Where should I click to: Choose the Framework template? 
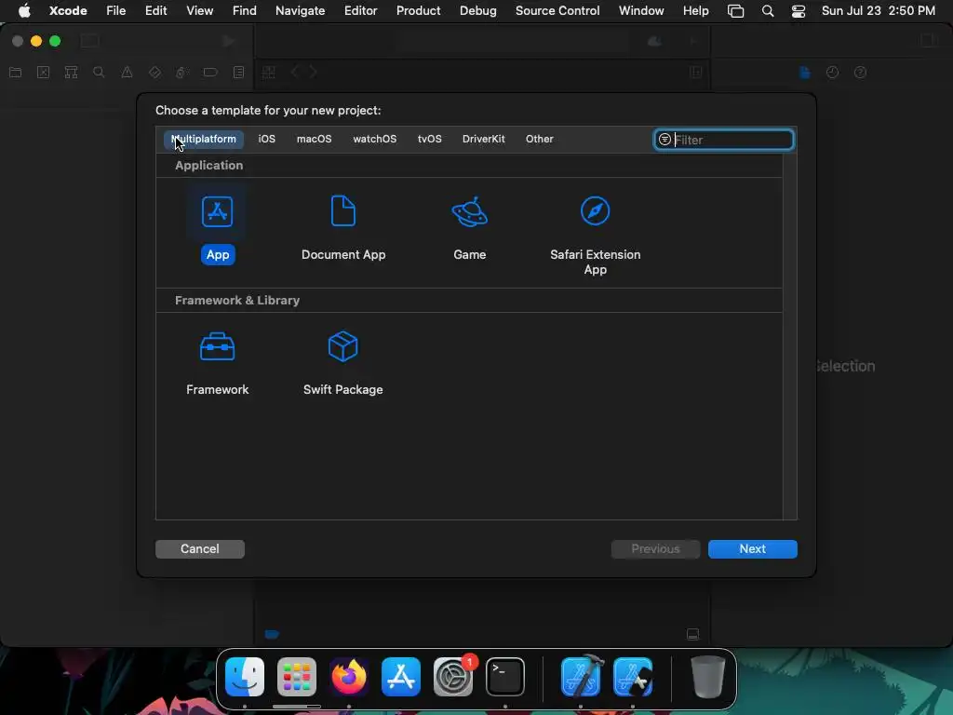(x=217, y=346)
